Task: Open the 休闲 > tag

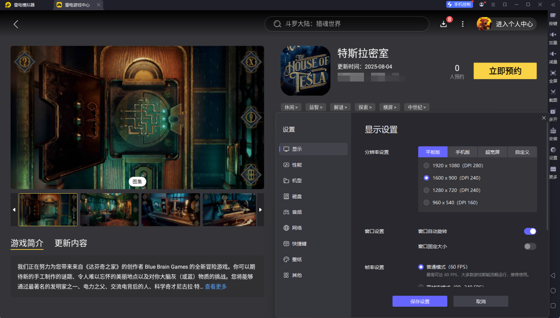Action: pyautogui.click(x=291, y=107)
